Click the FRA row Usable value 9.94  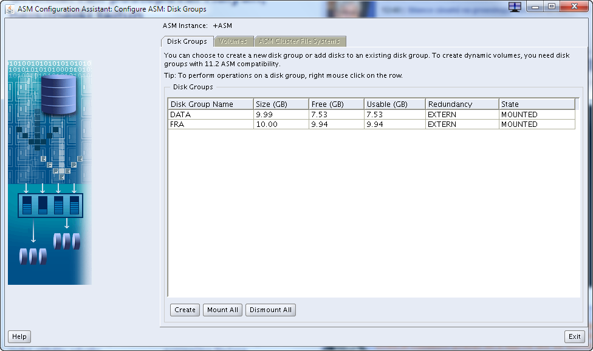coord(395,124)
